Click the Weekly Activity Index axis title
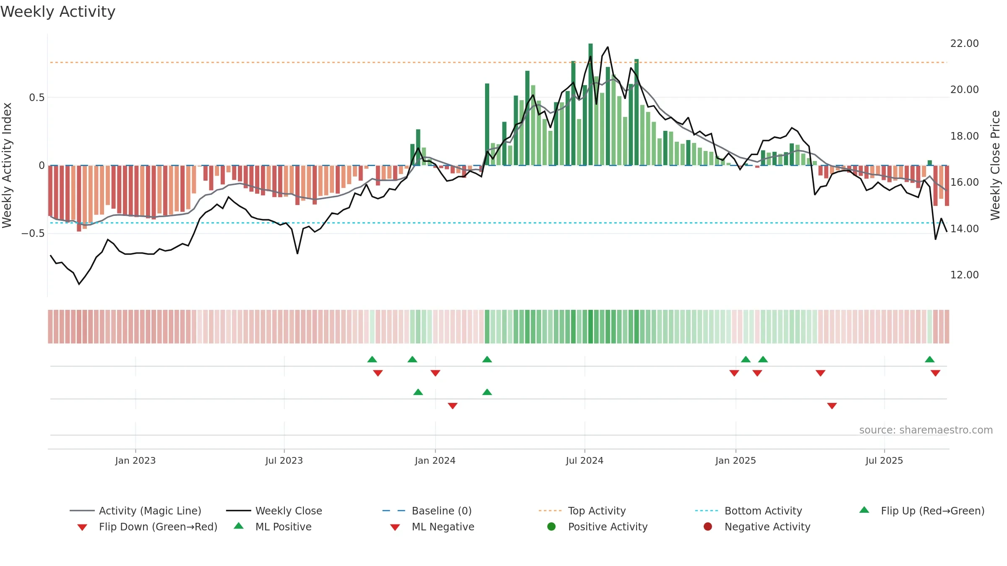 coord(7,165)
